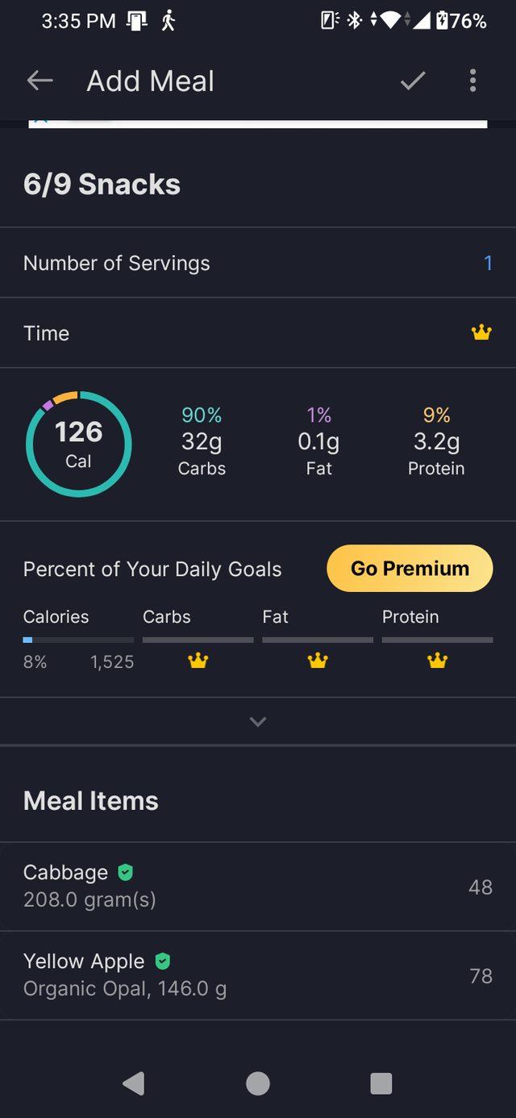Tap the crown under Carbs goal

pos(198,661)
